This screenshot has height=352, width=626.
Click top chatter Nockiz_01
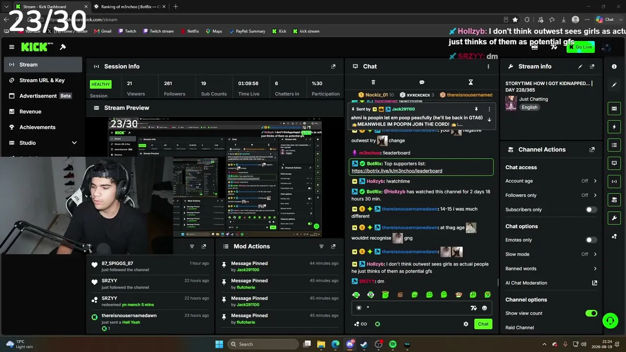click(376, 95)
